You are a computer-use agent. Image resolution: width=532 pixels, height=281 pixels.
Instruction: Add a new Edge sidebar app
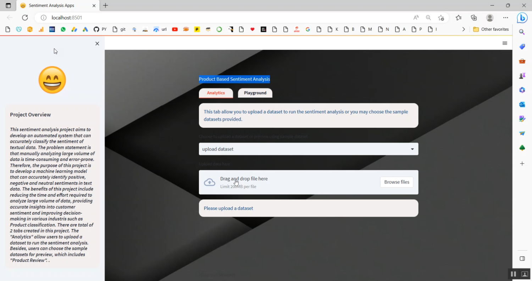522,164
